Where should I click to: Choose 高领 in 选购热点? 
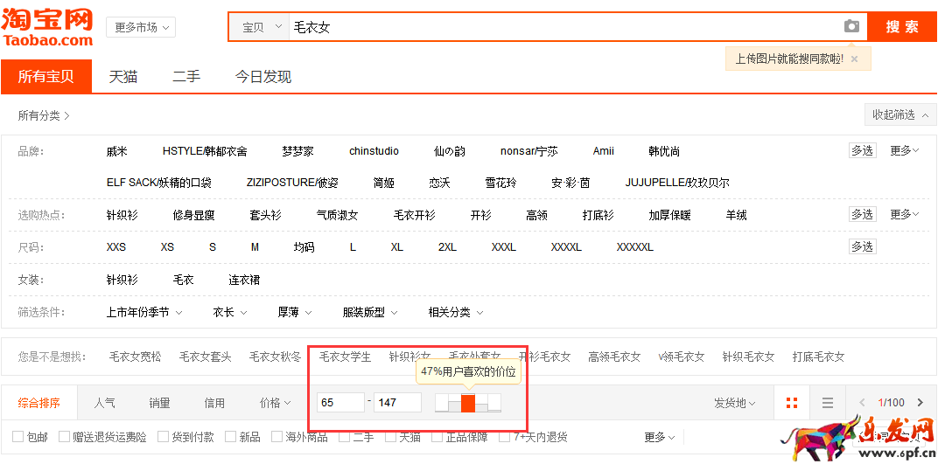click(536, 215)
